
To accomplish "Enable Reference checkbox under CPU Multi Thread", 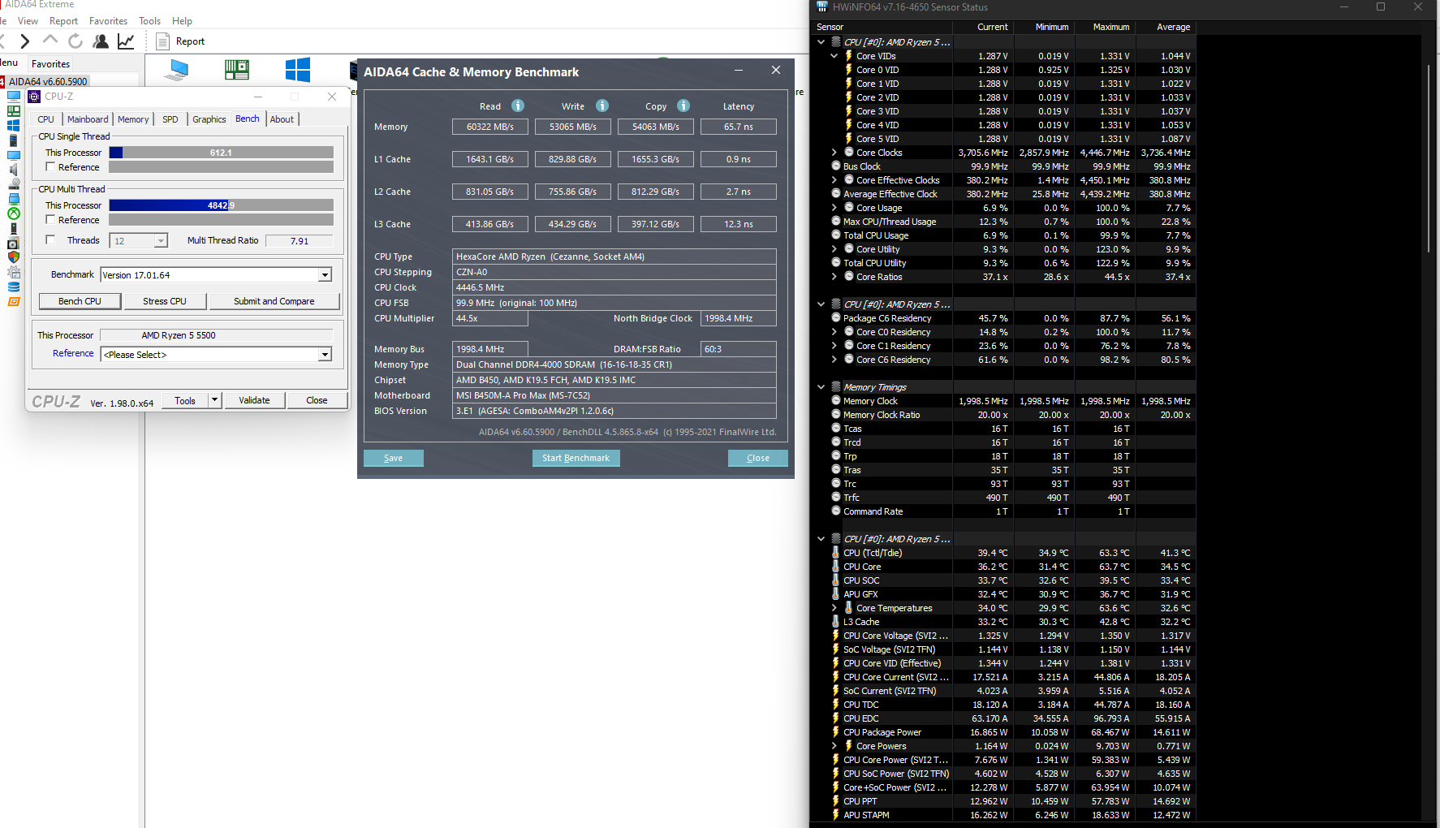I will (50, 219).
